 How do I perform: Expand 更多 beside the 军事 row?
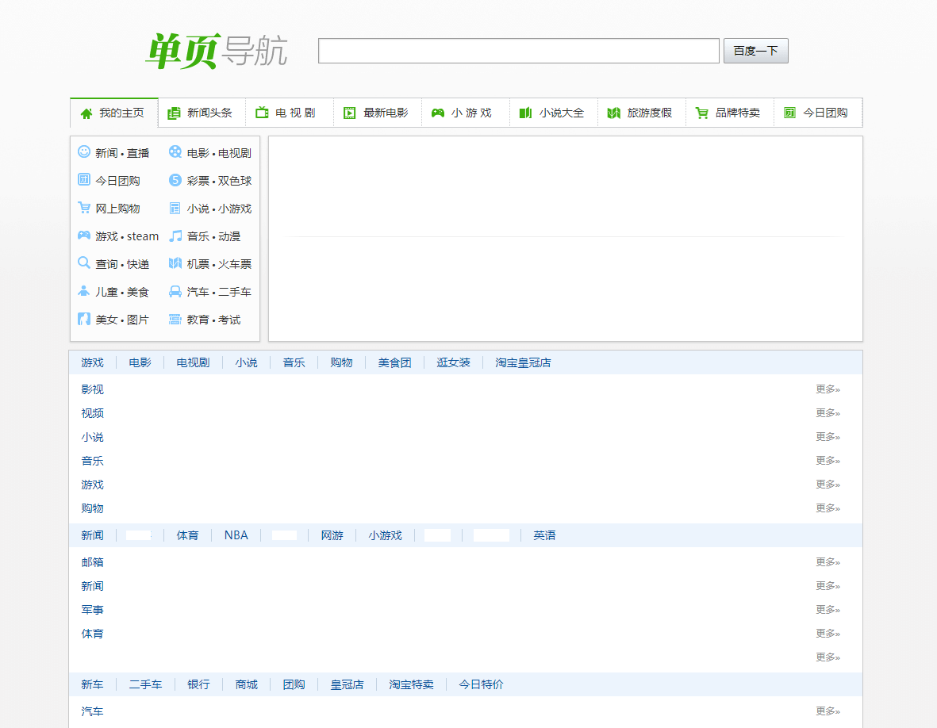tap(827, 609)
